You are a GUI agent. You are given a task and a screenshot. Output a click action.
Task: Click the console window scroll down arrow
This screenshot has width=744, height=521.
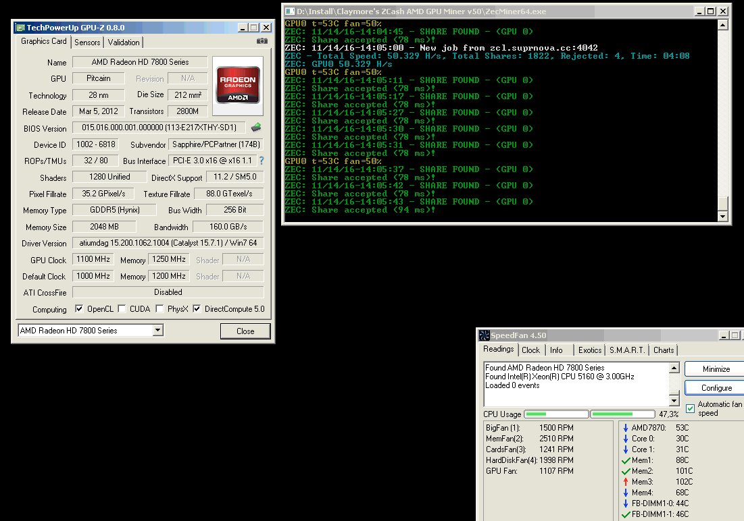(x=722, y=216)
